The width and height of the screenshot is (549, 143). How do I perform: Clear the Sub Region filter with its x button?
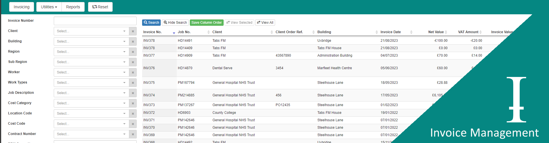point(133,62)
